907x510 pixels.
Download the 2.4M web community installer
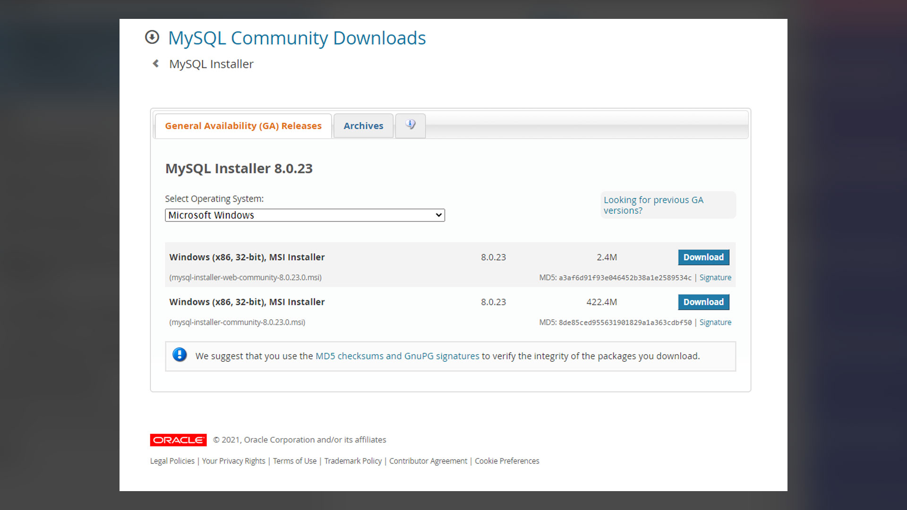coord(703,257)
